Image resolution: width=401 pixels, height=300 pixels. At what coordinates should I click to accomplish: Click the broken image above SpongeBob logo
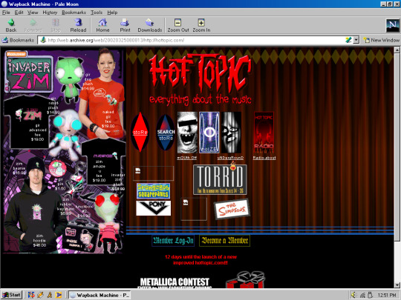tap(153, 173)
